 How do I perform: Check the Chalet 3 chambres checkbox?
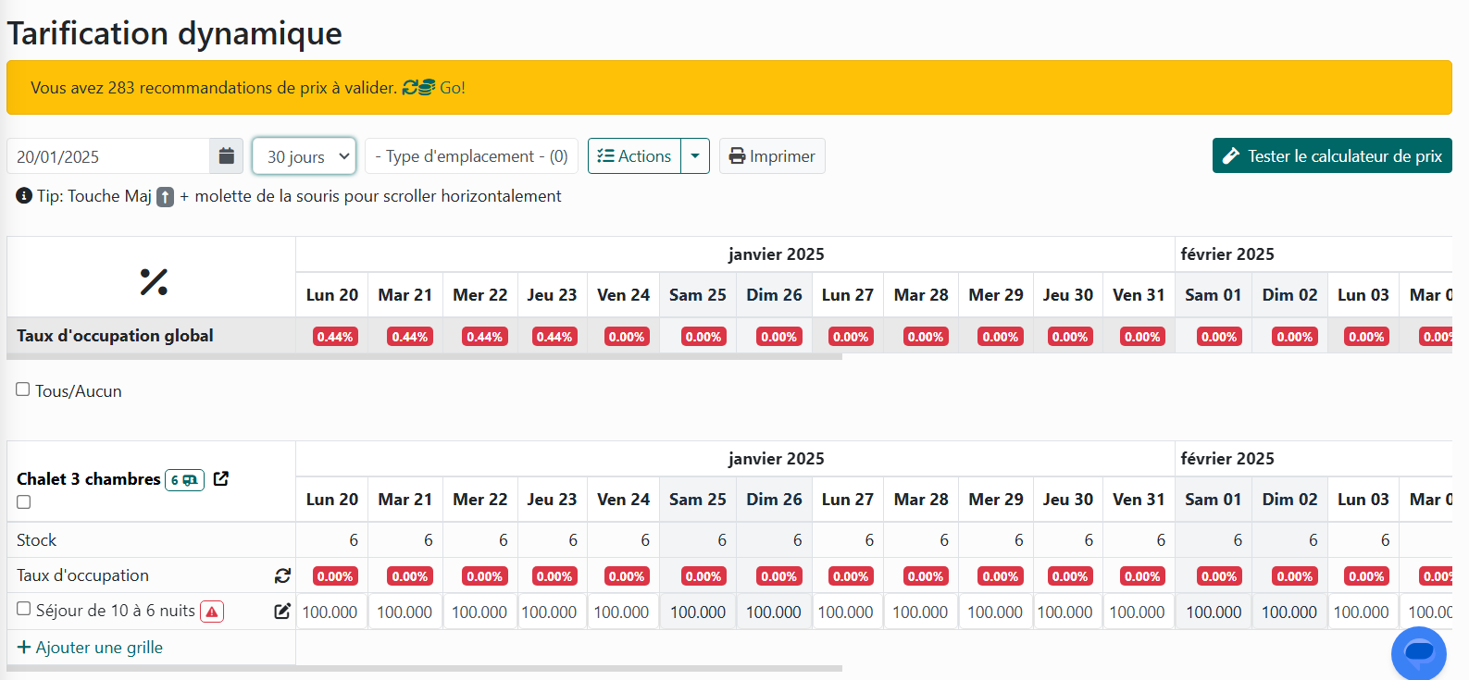[24, 502]
